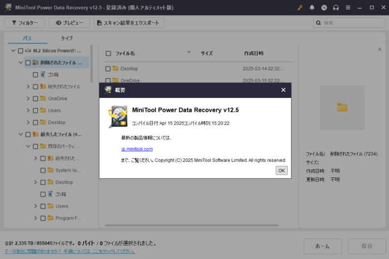Click the Desktop folder icon in file list

click(x=116, y=68)
